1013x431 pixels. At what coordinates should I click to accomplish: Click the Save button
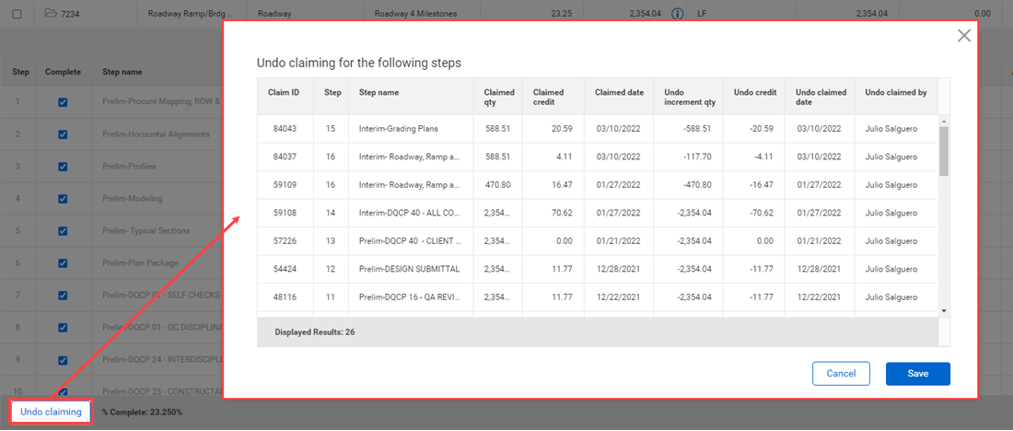click(917, 374)
